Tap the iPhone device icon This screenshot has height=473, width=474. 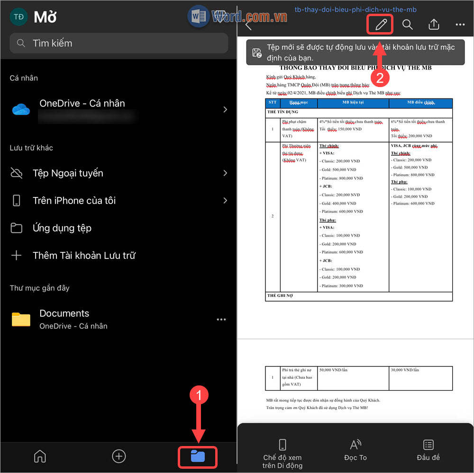pyautogui.click(x=16, y=201)
